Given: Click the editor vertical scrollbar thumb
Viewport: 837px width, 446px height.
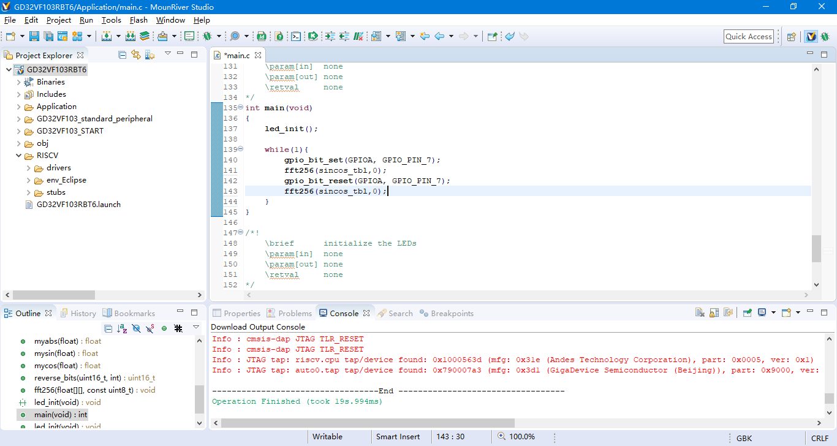Looking at the screenshot, I should pos(816,249).
